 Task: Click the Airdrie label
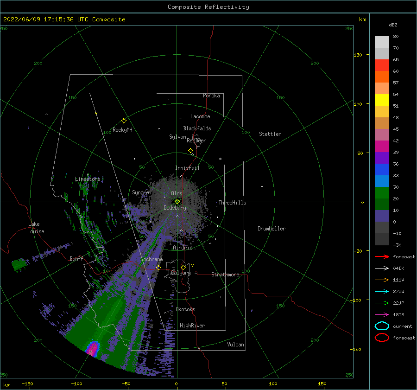coord(183,248)
